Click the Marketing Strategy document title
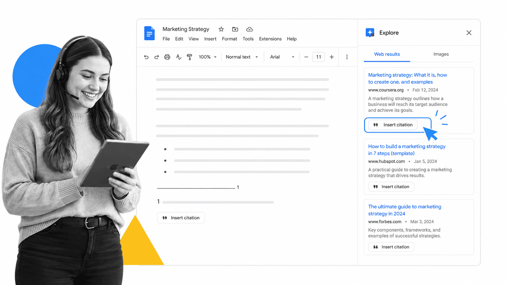 [x=186, y=29]
